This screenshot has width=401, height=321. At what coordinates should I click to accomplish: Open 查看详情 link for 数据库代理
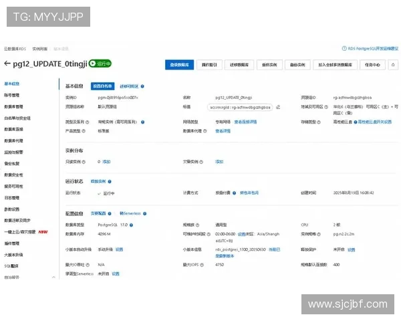[x=223, y=131]
